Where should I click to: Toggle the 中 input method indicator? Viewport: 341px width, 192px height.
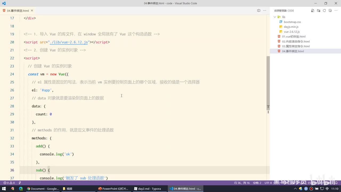coord(327,189)
